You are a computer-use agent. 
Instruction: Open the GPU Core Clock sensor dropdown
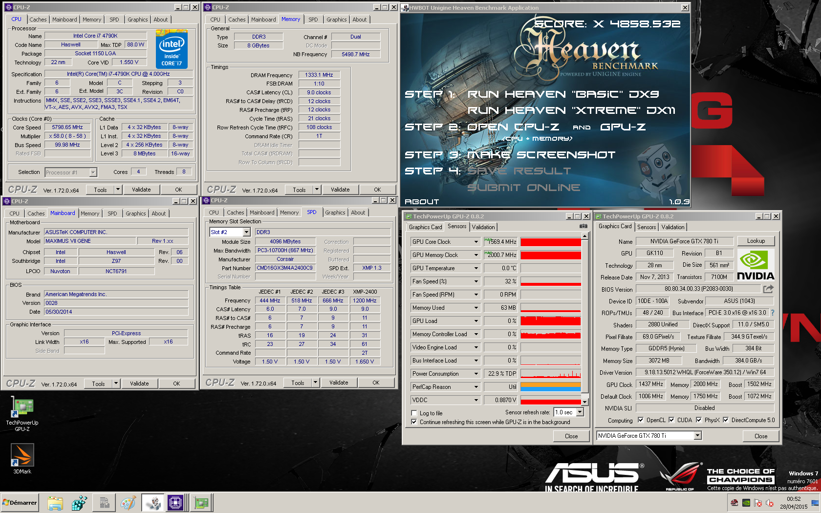pos(476,242)
